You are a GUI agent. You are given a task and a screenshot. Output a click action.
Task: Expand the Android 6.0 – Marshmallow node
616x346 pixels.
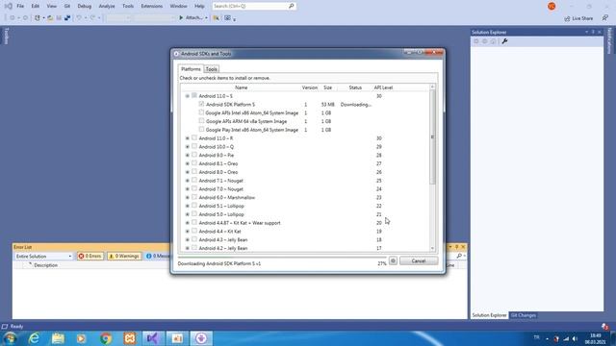[x=188, y=198]
